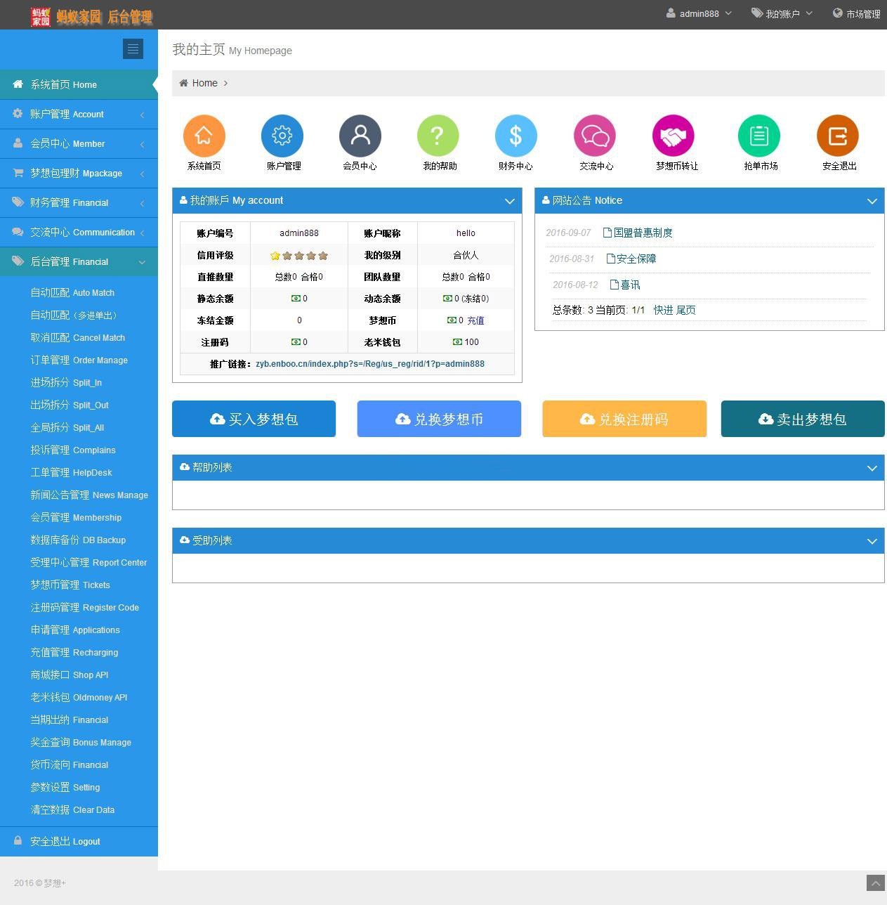Screen dimensions: 887x905
Task: Open the 抢单市场 clipboard icon
Action: 758,135
